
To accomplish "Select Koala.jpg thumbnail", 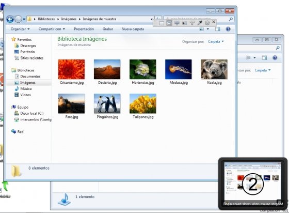I will click(214, 69).
